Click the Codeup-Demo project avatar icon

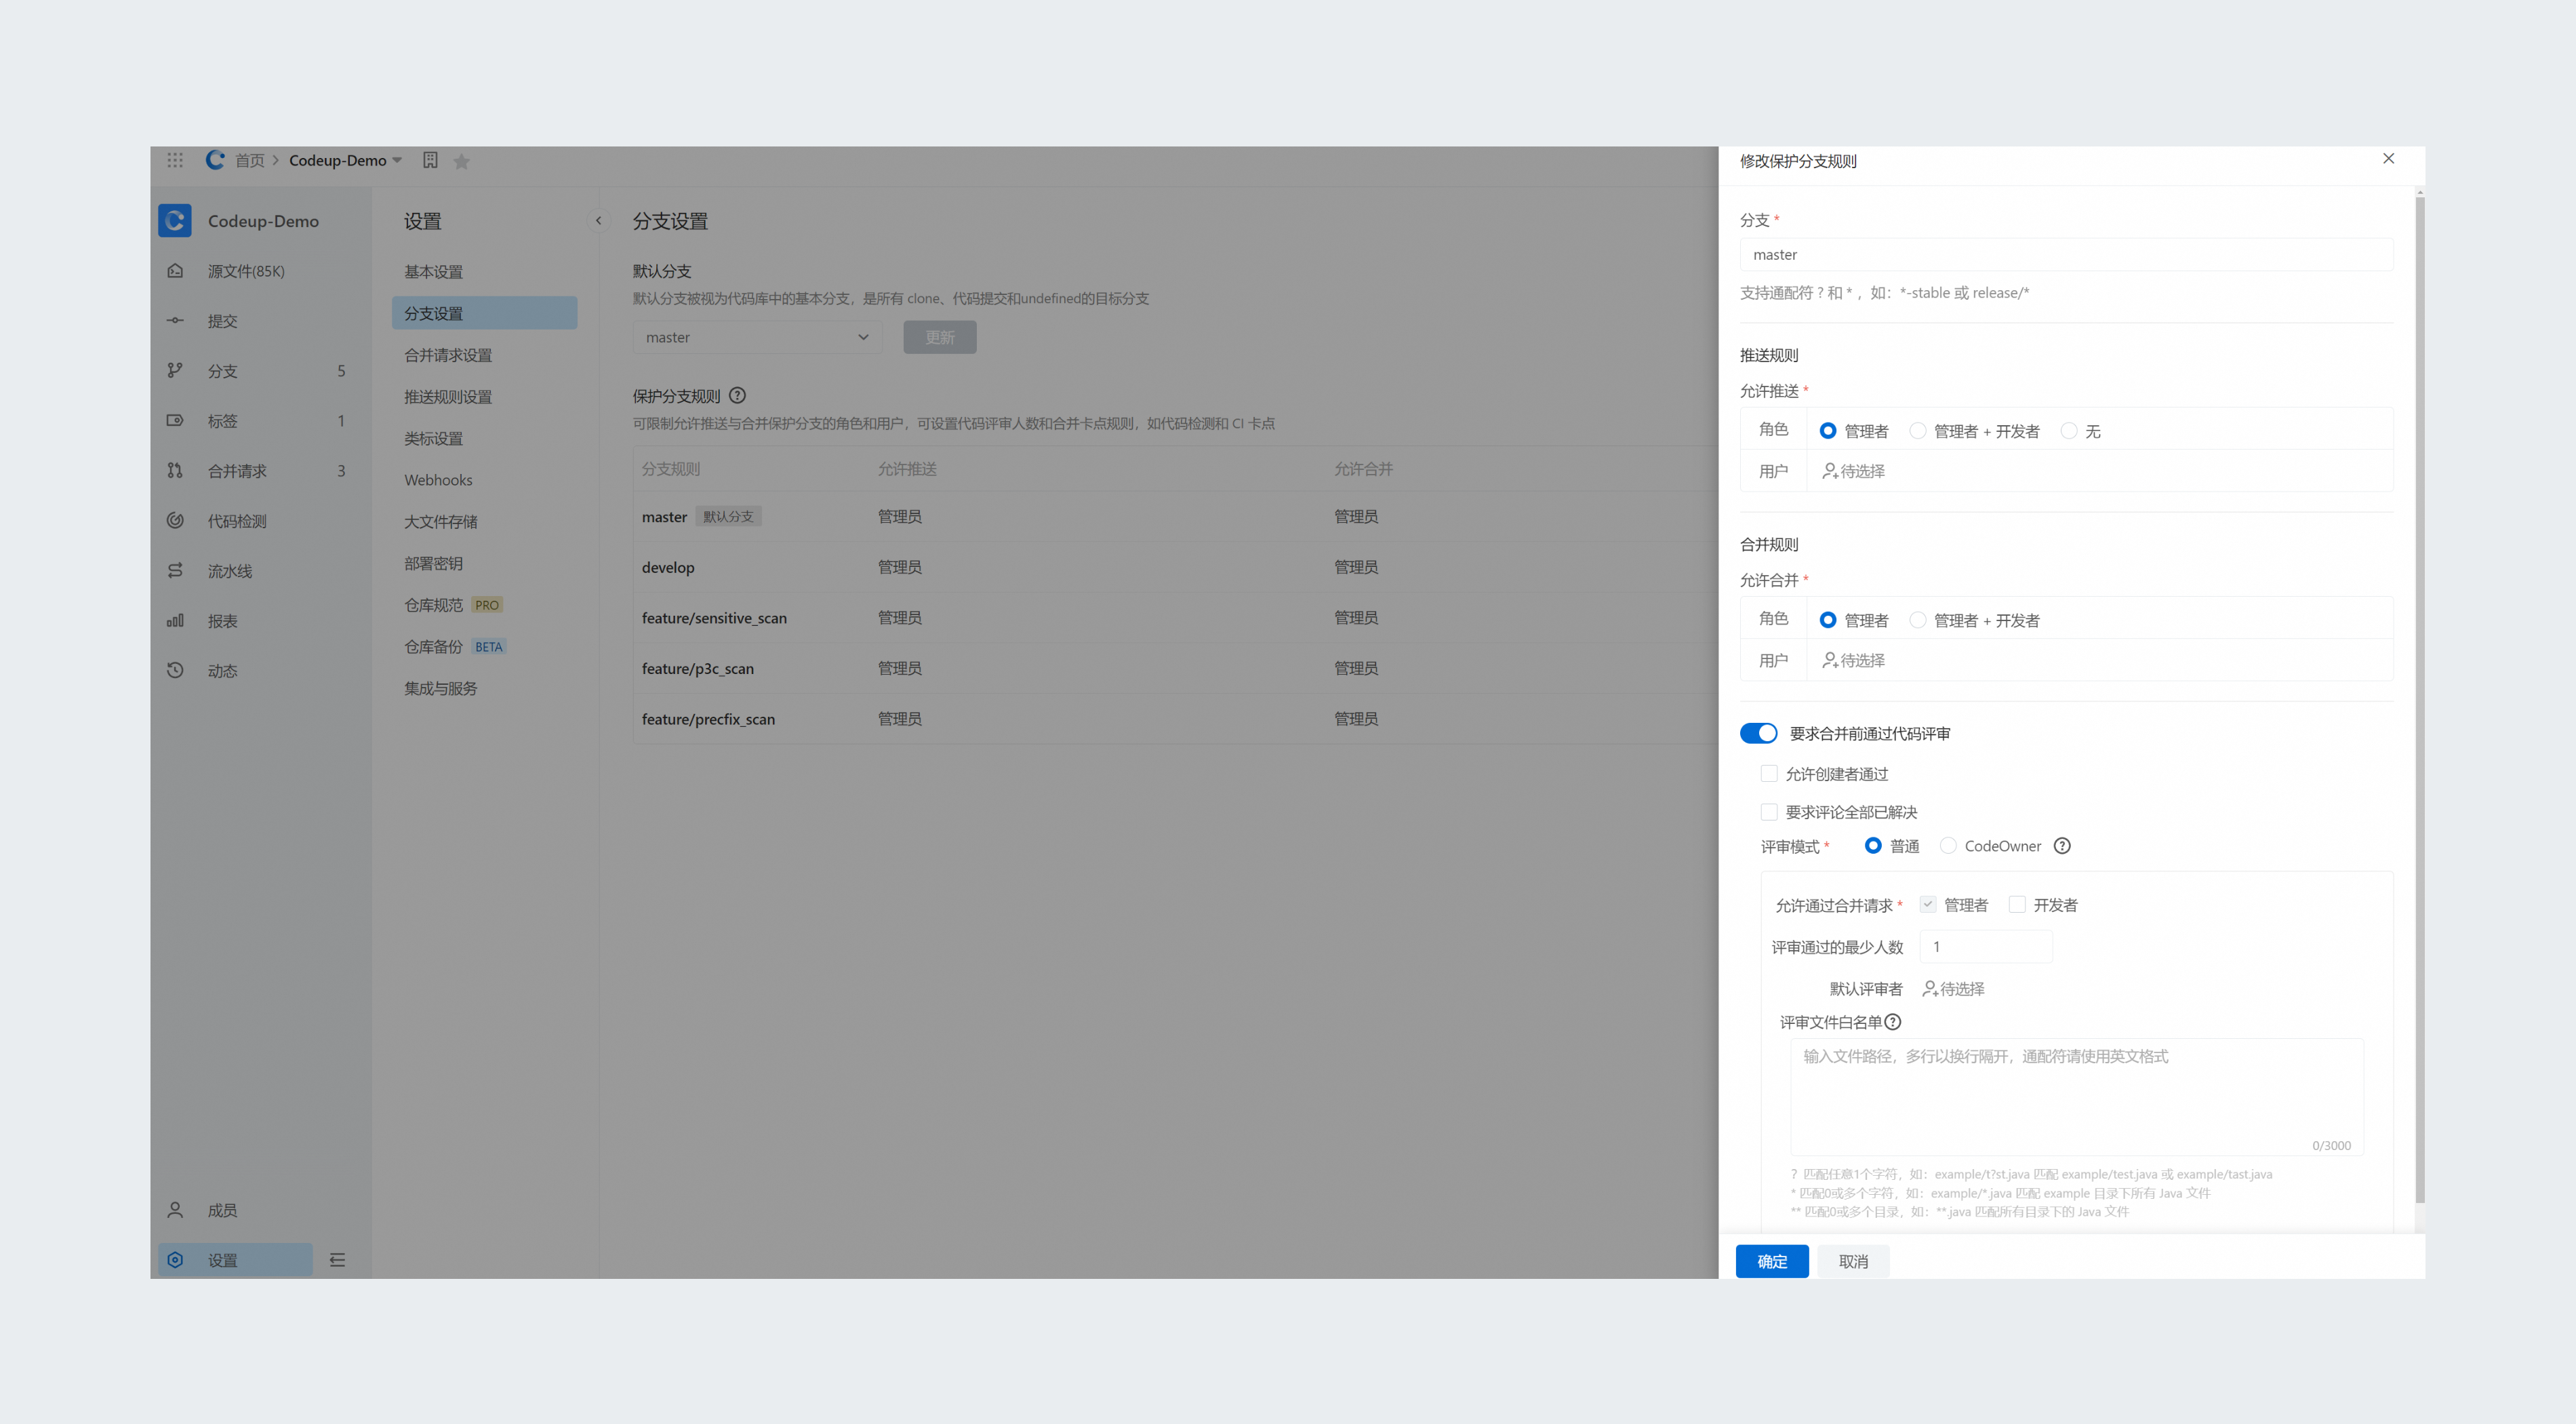[x=175, y=221]
